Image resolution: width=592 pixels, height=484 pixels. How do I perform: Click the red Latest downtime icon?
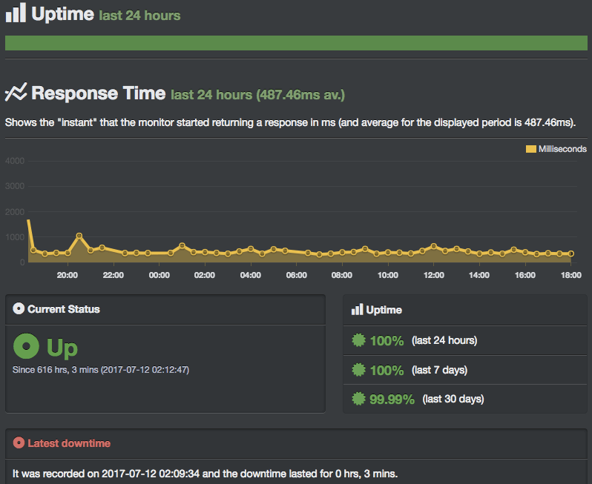[x=19, y=442]
